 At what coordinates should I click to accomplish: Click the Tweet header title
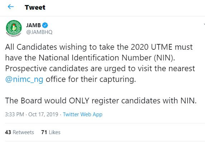[35, 7]
